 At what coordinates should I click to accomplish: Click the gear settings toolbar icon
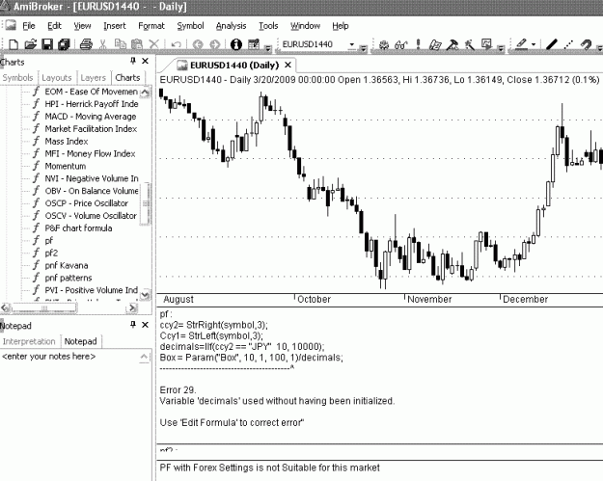(384, 45)
